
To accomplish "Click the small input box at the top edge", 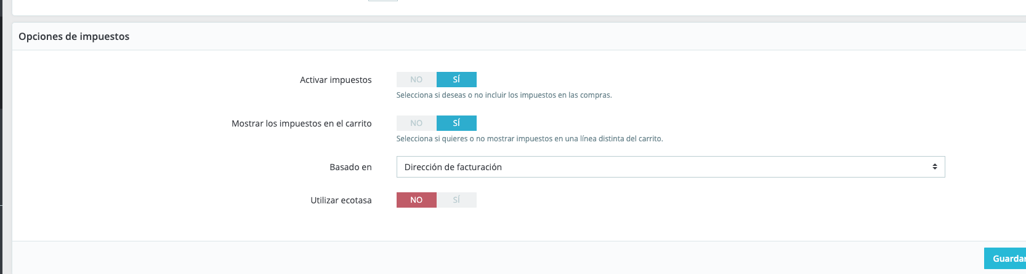I will (382, 1).
